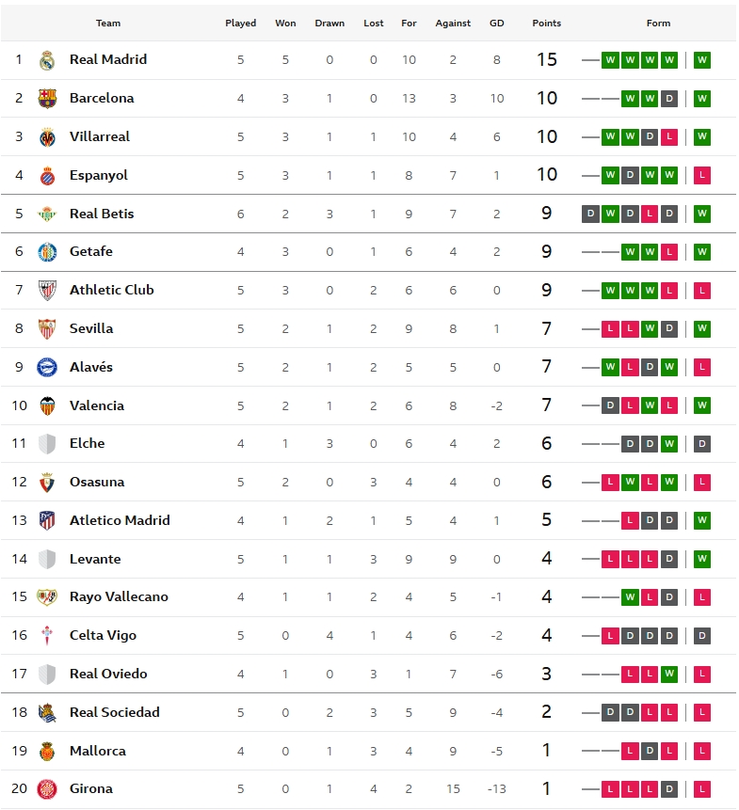
Task: Open the Osasuna team link
Action: [97, 482]
